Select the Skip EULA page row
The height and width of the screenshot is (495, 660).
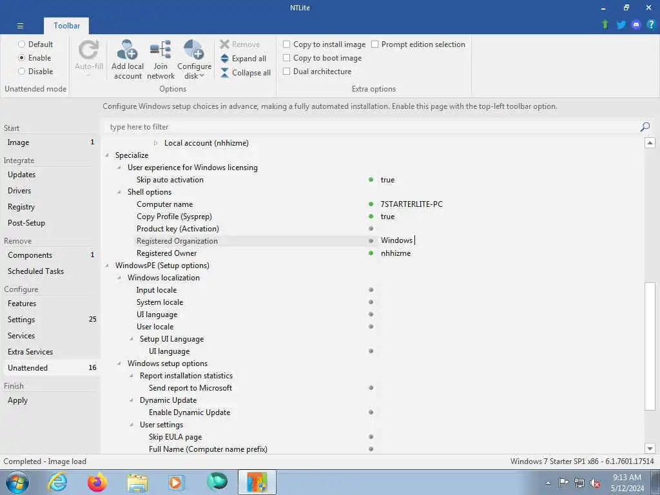click(x=373, y=437)
